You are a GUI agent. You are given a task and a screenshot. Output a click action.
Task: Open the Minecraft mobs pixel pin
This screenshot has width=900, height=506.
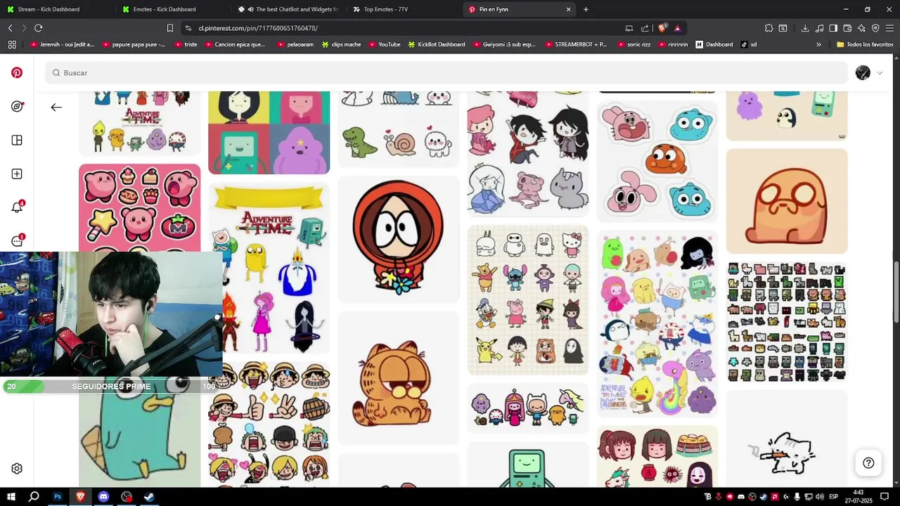(x=787, y=322)
